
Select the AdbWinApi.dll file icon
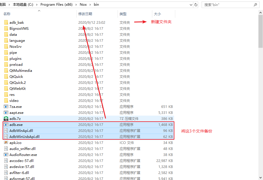click(6, 130)
